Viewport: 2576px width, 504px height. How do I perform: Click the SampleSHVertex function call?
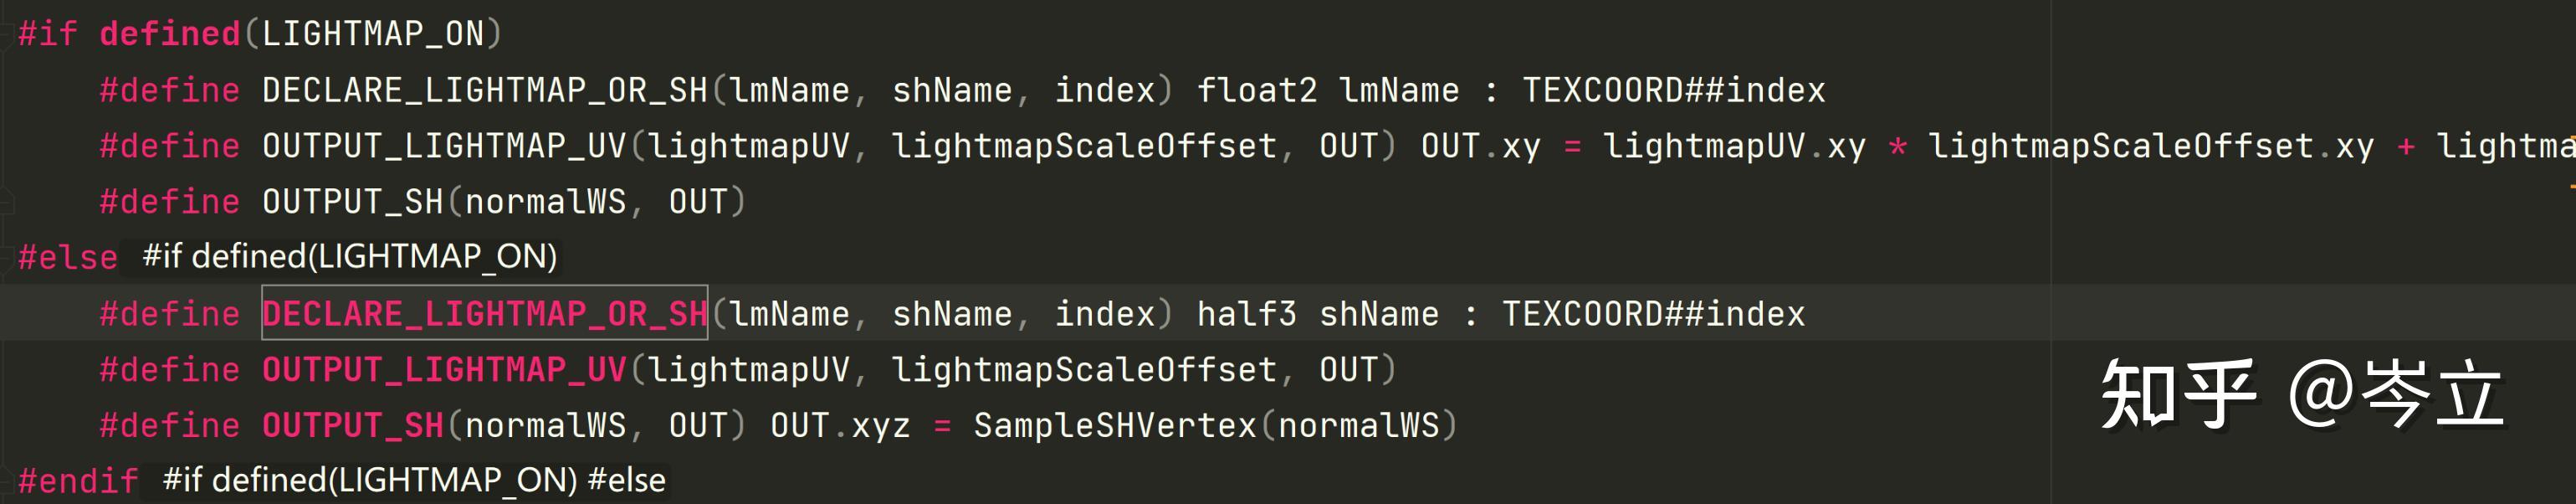pyautogui.click(x=1114, y=426)
